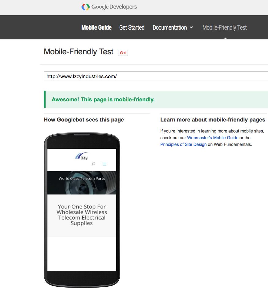Click the search magnifier in phone preview
Image resolution: width=268 pixels, height=294 pixels.
click(x=94, y=164)
